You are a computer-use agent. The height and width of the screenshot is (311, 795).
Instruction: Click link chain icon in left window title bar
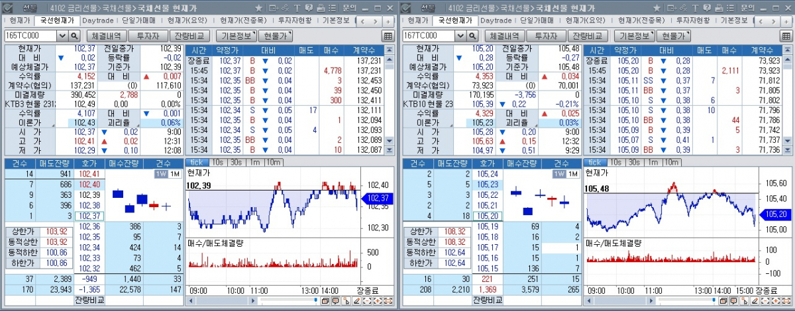click(x=285, y=8)
